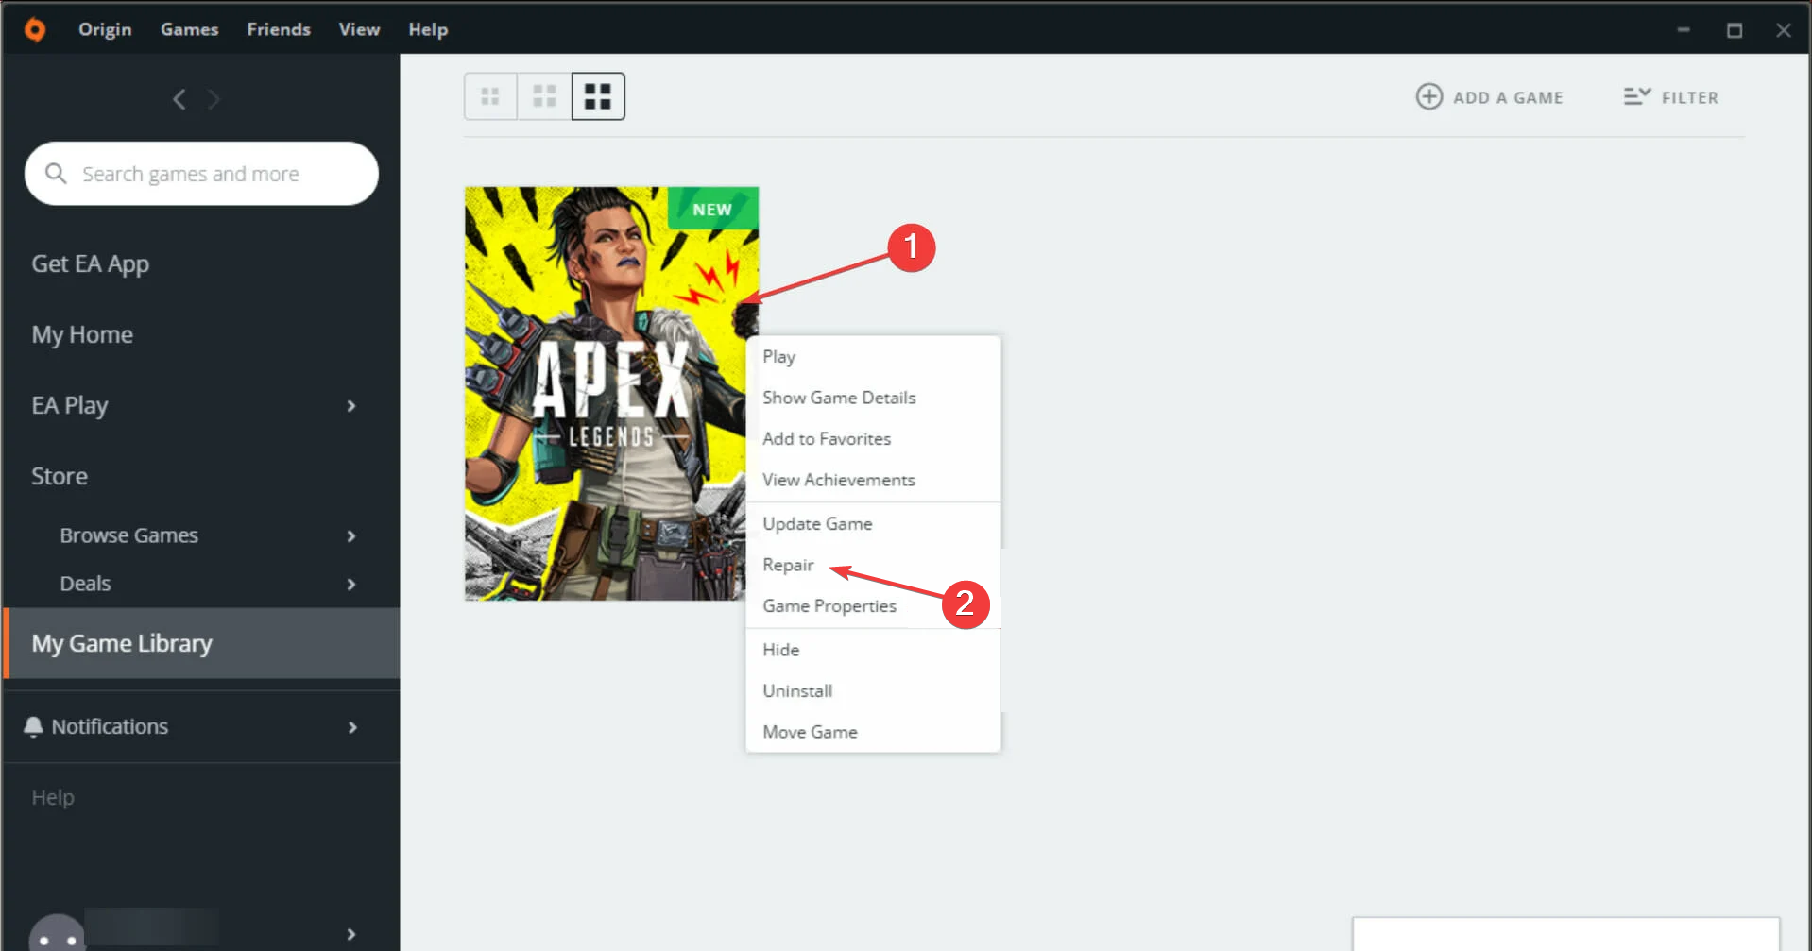Click FILTER text

pos(1690,97)
